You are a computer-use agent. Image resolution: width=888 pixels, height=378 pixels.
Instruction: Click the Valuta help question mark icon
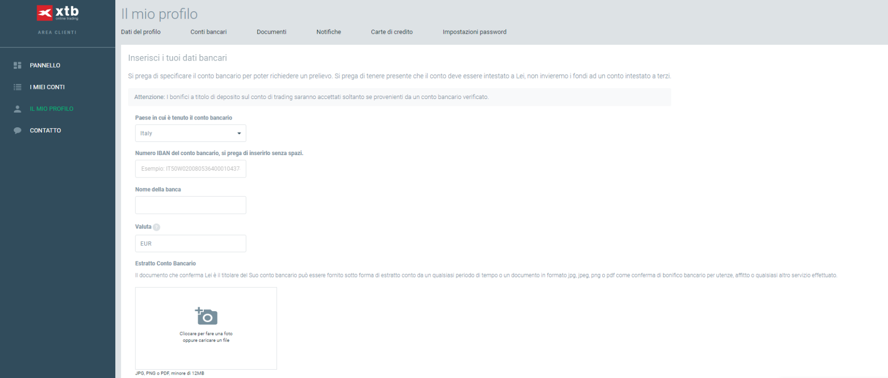(x=156, y=227)
